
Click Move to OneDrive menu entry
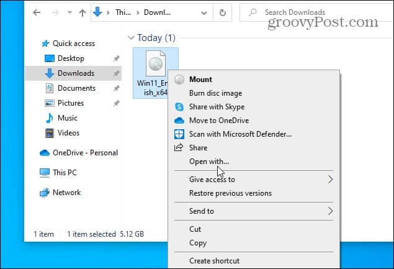point(218,121)
